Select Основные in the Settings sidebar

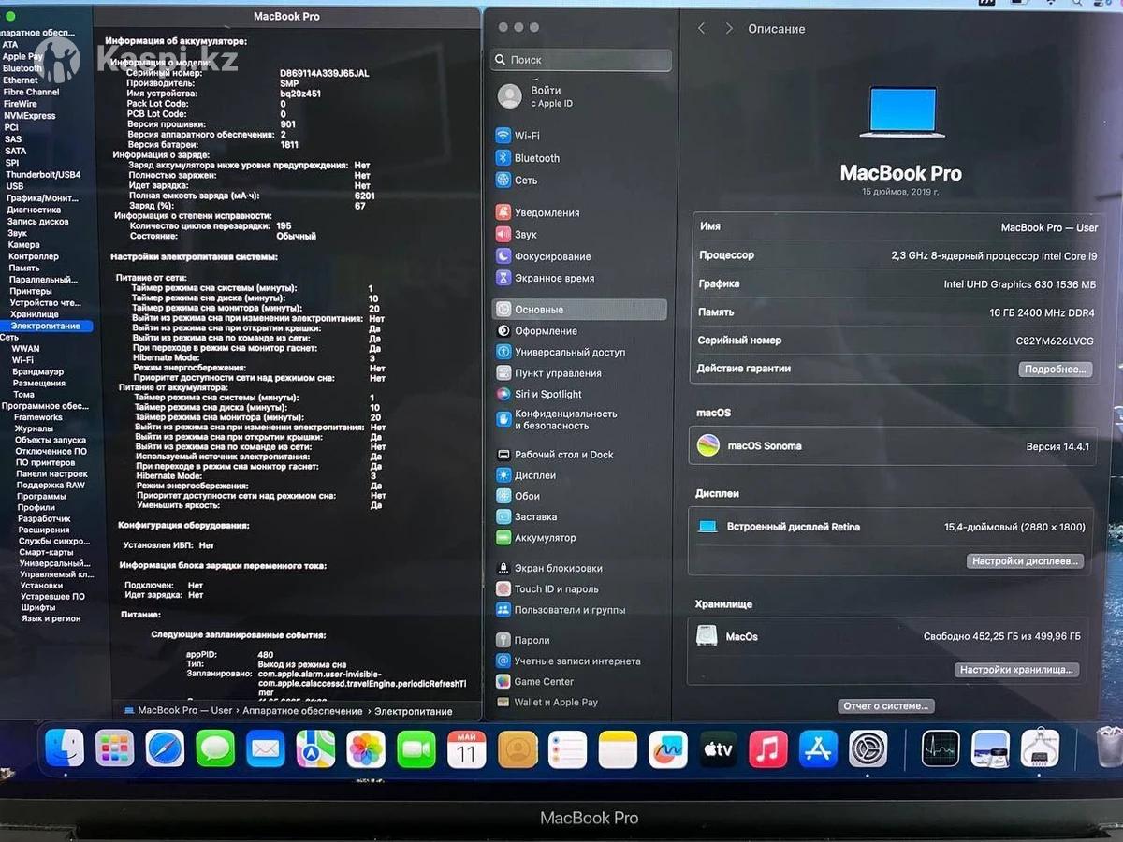(579, 310)
